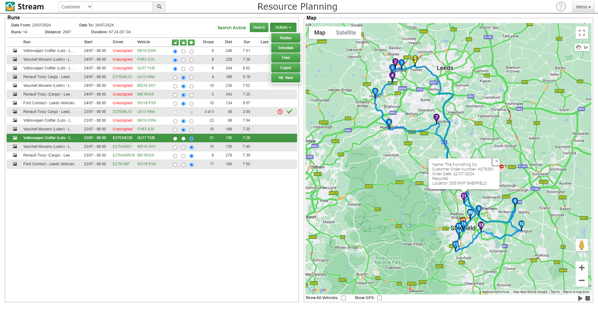Close the Furnishing Co info popup
598x309 pixels.
[496, 162]
